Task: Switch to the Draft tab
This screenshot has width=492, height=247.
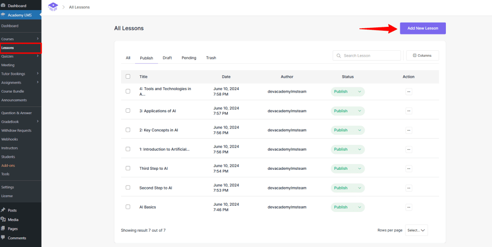Action: pos(167,58)
